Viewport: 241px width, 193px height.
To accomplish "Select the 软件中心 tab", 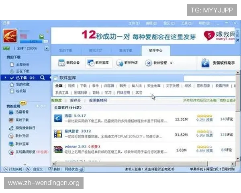I will pos(156,51).
